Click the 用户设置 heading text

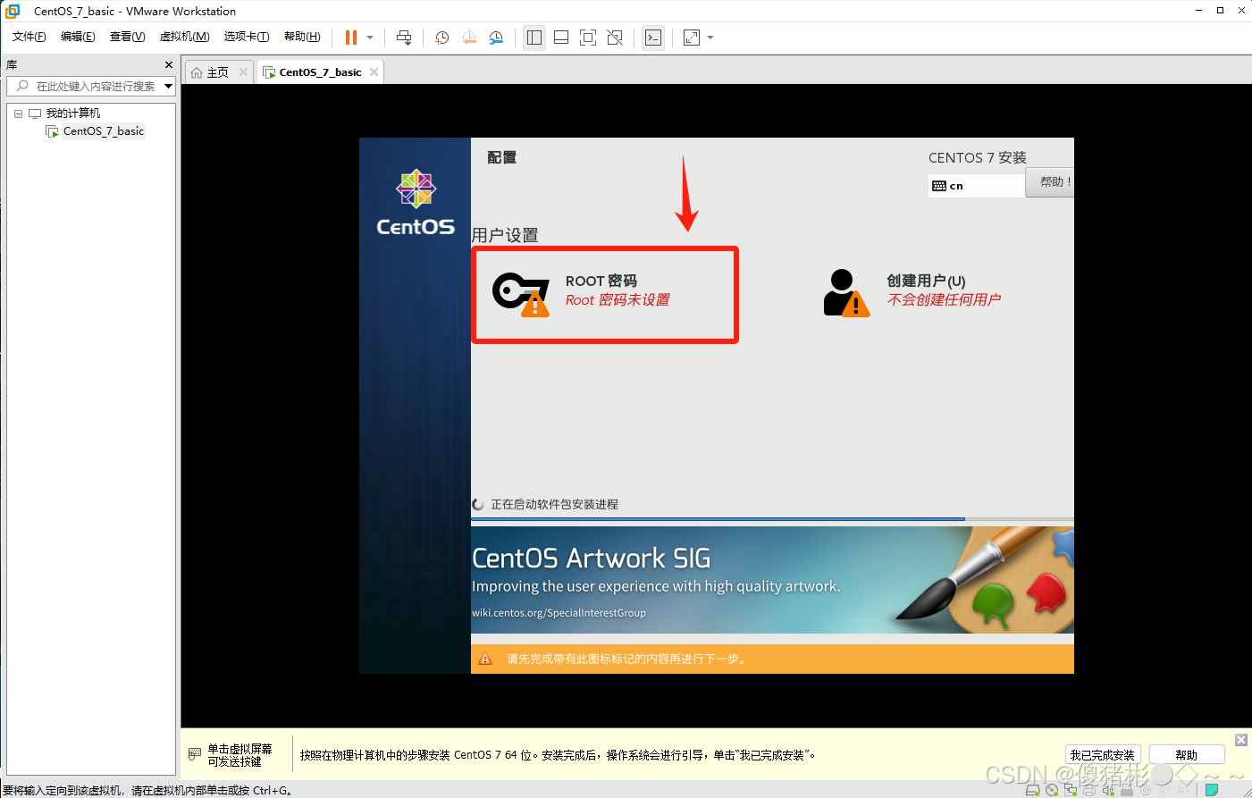click(x=505, y=235)
